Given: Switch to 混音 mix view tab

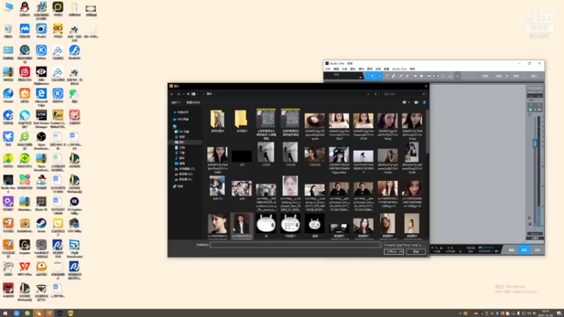Looking at the screenshot, I should click(524, 250).
